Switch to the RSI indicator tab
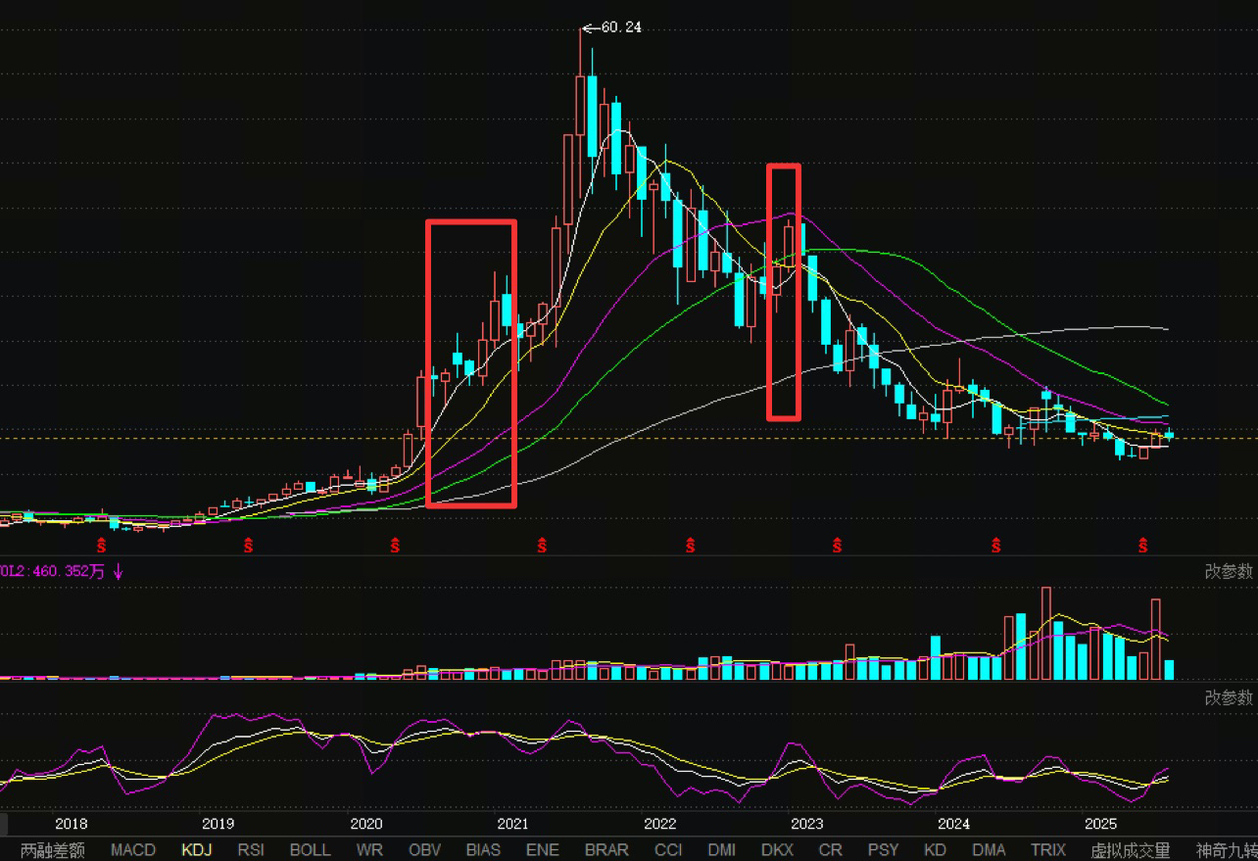Screen dimensions: 1258x861 pyautogui.click(x=251, y=850)
